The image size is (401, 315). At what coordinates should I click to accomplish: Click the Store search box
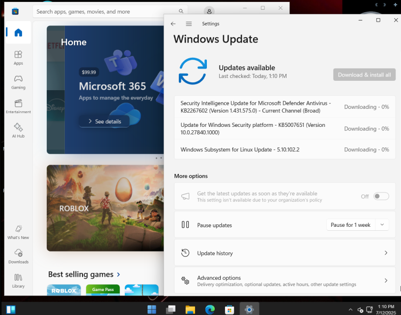point(110,11)
